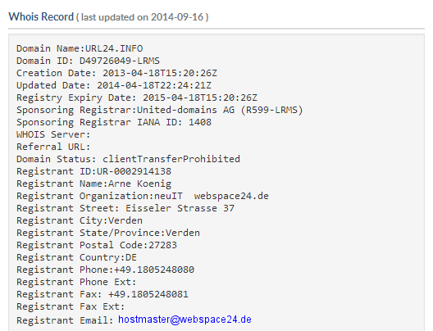Click the Whois Record heading

41,17
